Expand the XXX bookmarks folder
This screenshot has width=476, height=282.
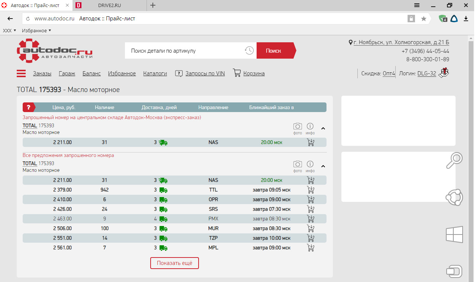tap(10, 31)
